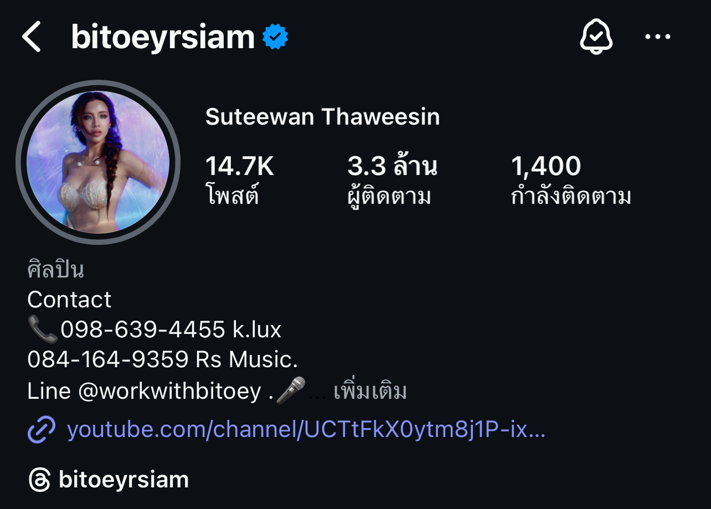Image resolution: width=711 pixels, height=509 pixels.
Task: Tap the name Suteewan Thaweesin
Action: [323, 117]
